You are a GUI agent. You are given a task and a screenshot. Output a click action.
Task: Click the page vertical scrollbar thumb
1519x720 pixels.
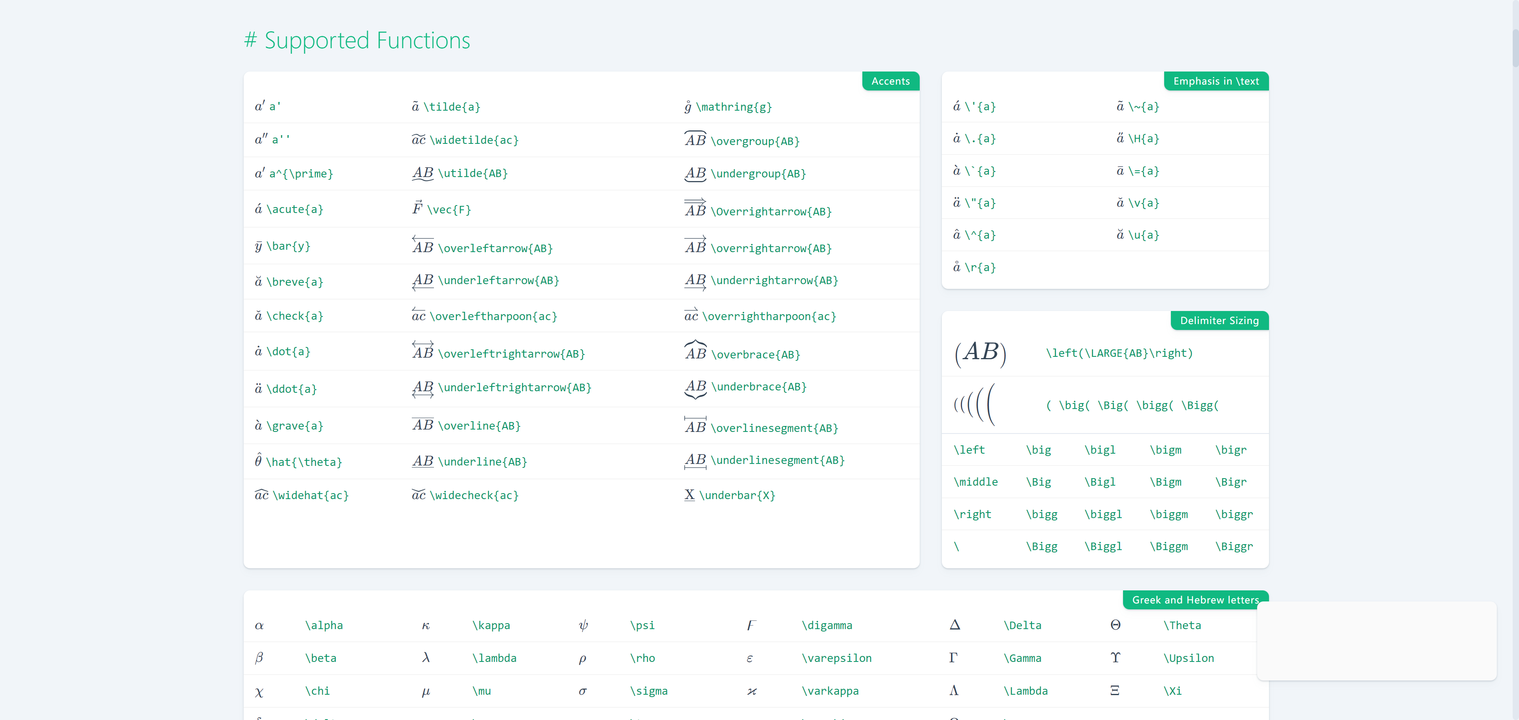click(x=1515, y=48)
